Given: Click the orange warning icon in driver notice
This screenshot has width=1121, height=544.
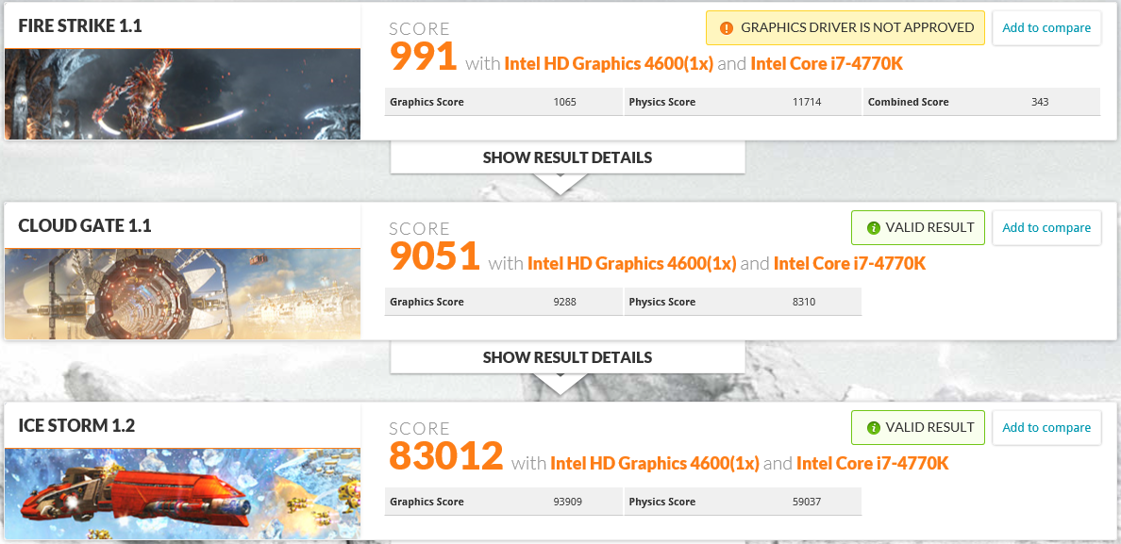Looking at the screenshot, I should 727,28.
